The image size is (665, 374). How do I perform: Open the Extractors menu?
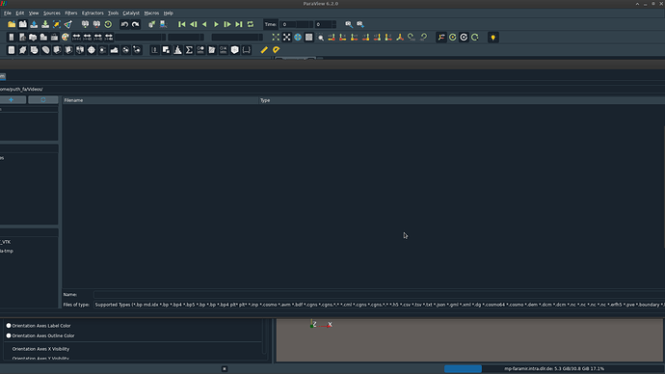tap(93, 13)
